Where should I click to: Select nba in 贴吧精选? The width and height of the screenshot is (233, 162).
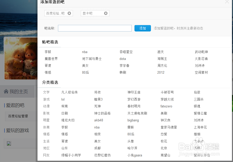[85, 52]
